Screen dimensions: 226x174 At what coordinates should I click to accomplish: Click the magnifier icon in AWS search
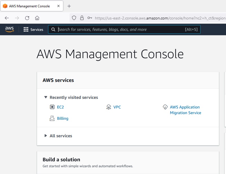click(x=53, y=29)
